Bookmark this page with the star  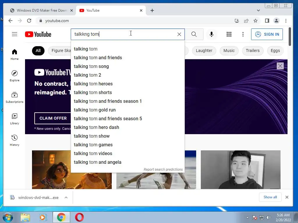[256, 21]
